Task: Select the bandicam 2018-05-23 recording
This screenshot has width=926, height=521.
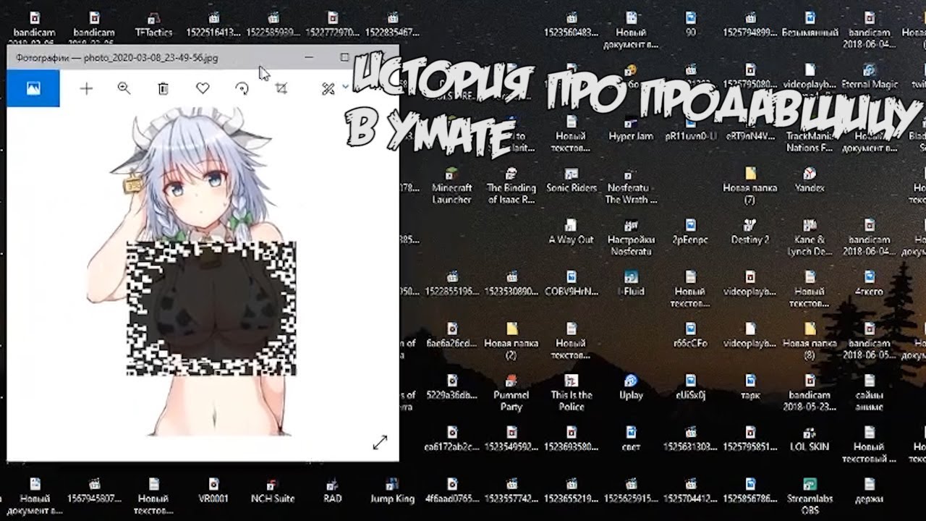Action: point(810,393)
